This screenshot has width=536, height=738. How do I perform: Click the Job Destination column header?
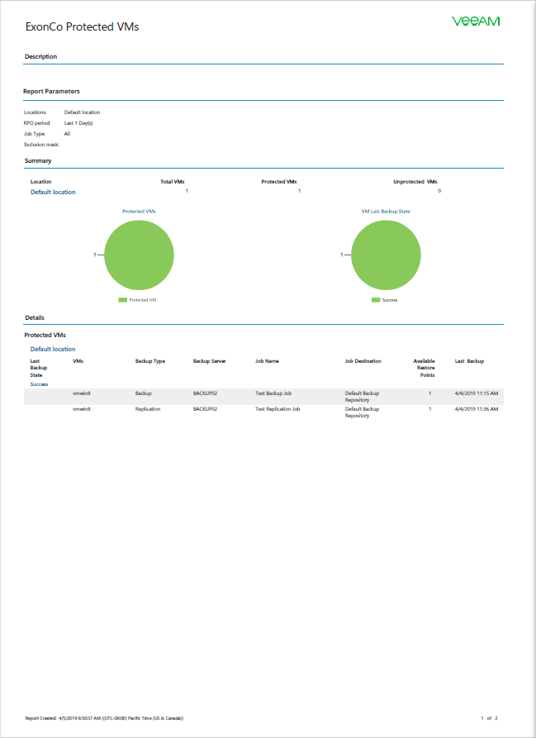pos(363,361)
